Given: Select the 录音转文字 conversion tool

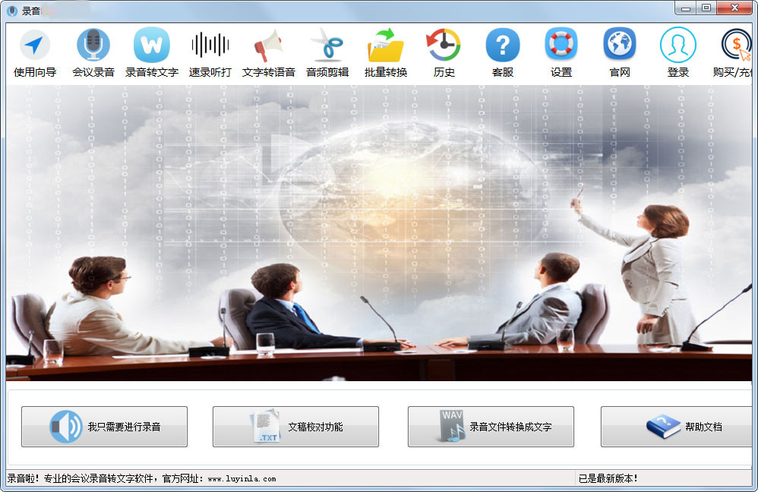Looking at the screenshot, I should tap(151, 51).
